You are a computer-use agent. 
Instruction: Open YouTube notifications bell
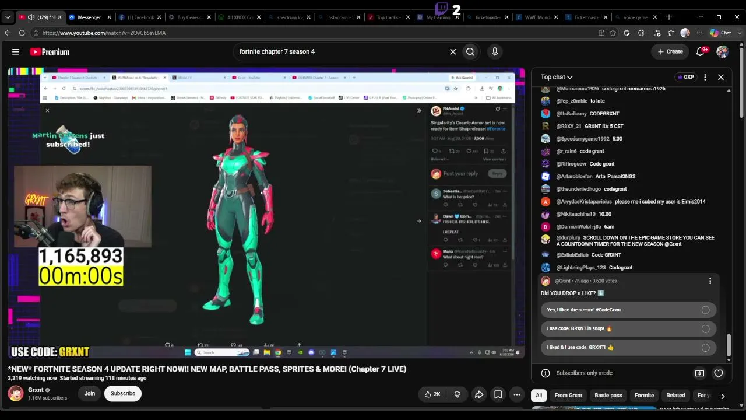(701, 51)
